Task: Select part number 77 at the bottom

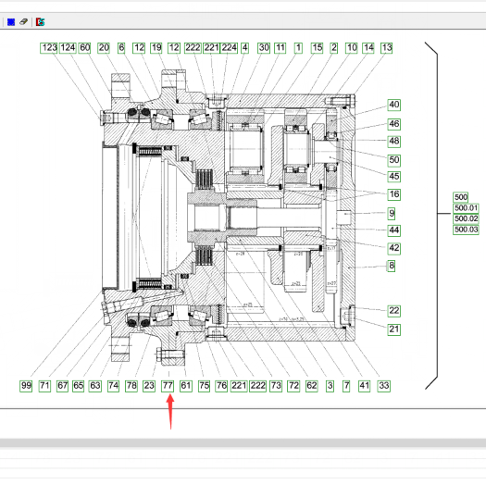Action: click(x=168, y=386)
